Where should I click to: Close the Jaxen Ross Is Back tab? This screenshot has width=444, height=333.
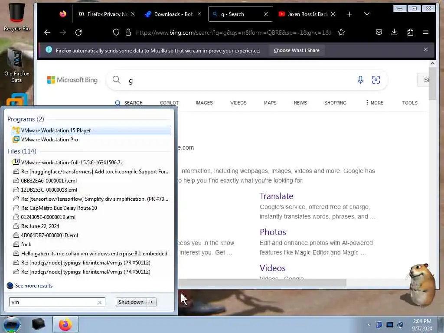[333, 14]
